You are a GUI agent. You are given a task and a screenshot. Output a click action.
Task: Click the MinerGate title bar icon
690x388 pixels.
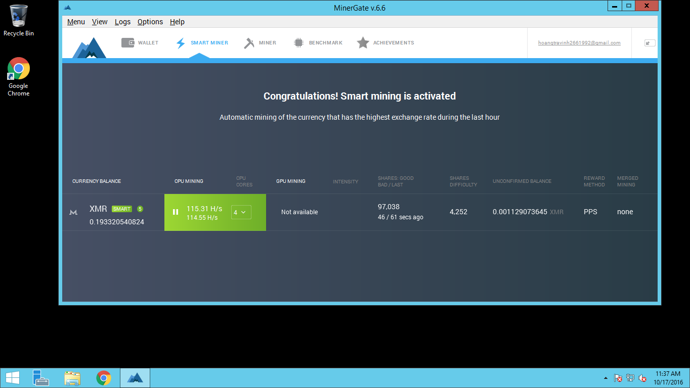coord(68,8)
